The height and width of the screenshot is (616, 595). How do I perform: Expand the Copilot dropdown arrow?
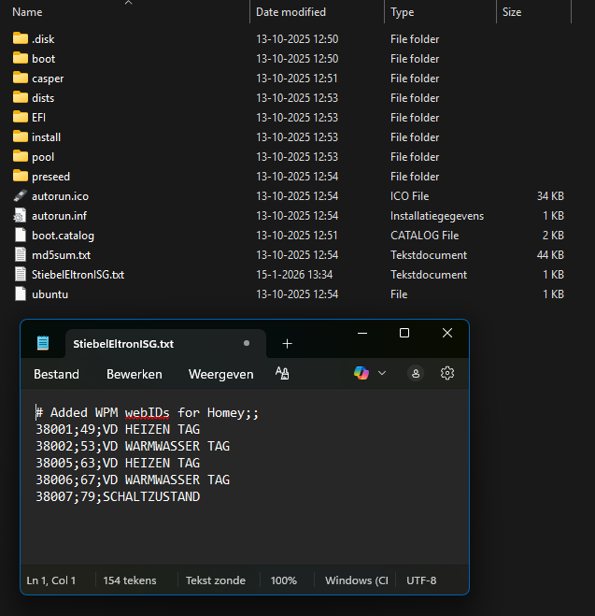pyautogui.click(x=382, y=373)
